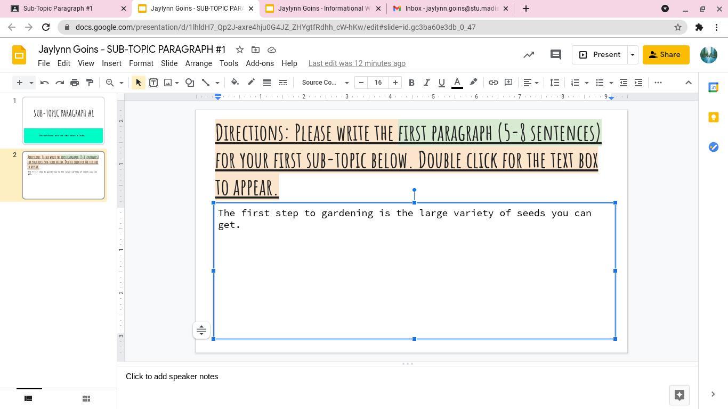Viewport: 728px width, 409px height.
Task: Click the Fill color paint bucket
Action: click(x=234, y=83)
